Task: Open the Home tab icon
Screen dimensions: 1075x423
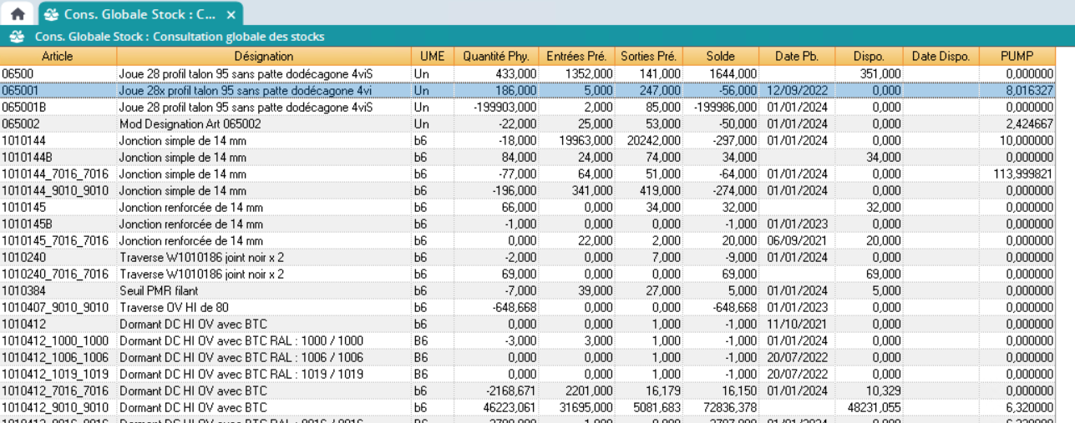Action: coord(17,14)
